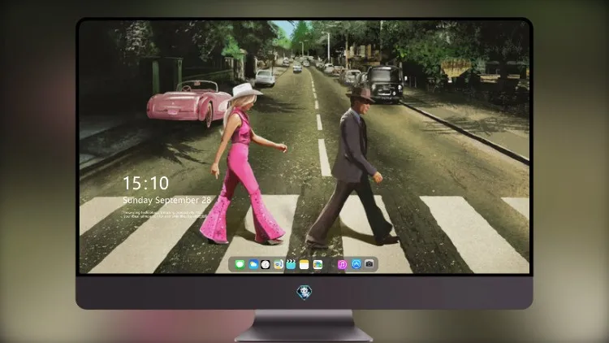Click the Sunday September 28 date text
The height and width of the screenshot is (343, 609).
pyautogui.click(x=167, y=200)
